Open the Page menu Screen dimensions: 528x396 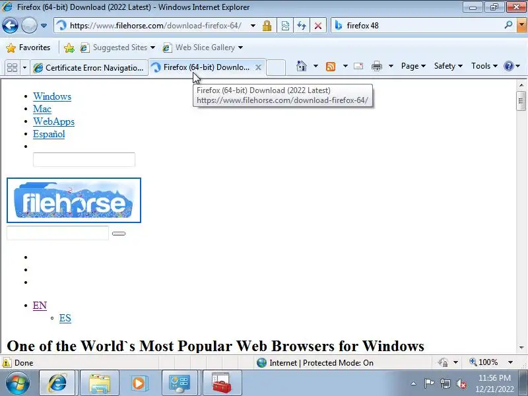[x=413, y=66]
